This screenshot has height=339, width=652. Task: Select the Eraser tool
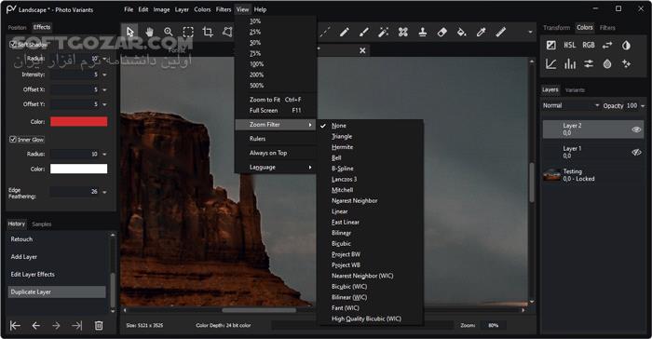(x=442, y=32)
